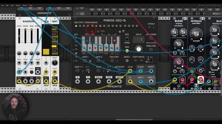The height and width of the screenshot is (124, 222).
Task: Click the right PASTE button under COPY-PASTE
Action: [141, 61]
